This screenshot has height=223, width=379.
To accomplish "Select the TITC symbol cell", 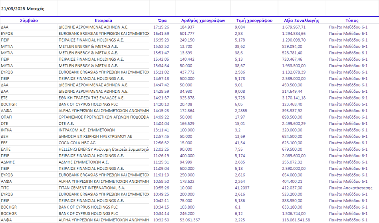I will coord(5,188).
